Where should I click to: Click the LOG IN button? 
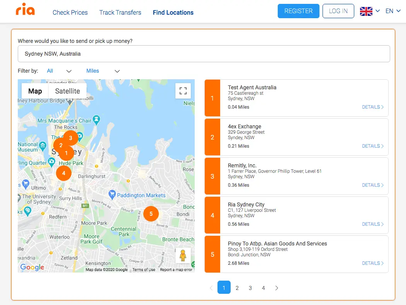pyautogui.click(x=338, y=11)
